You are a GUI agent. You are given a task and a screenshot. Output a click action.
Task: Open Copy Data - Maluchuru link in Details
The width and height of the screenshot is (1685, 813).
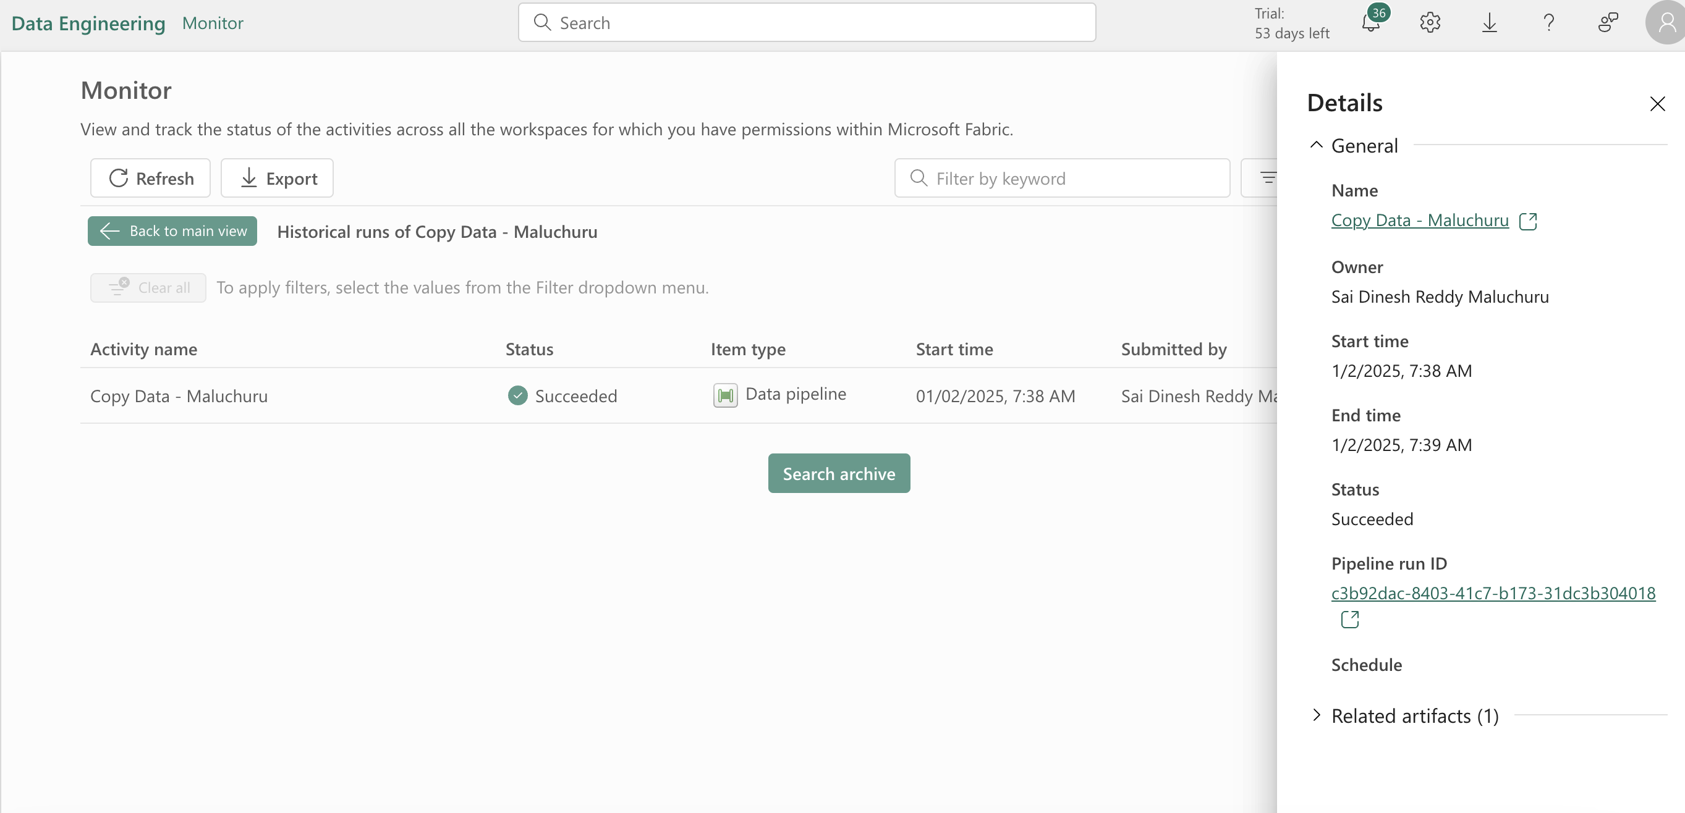[x=1419, y=221]
